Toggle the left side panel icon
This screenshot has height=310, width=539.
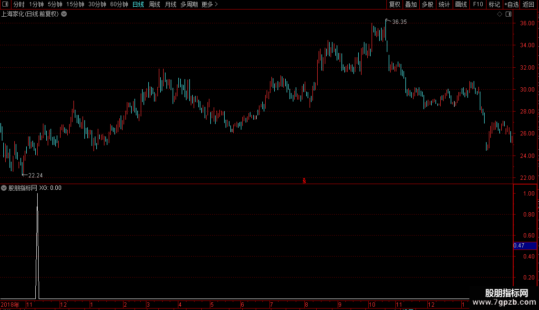point(5,4)
